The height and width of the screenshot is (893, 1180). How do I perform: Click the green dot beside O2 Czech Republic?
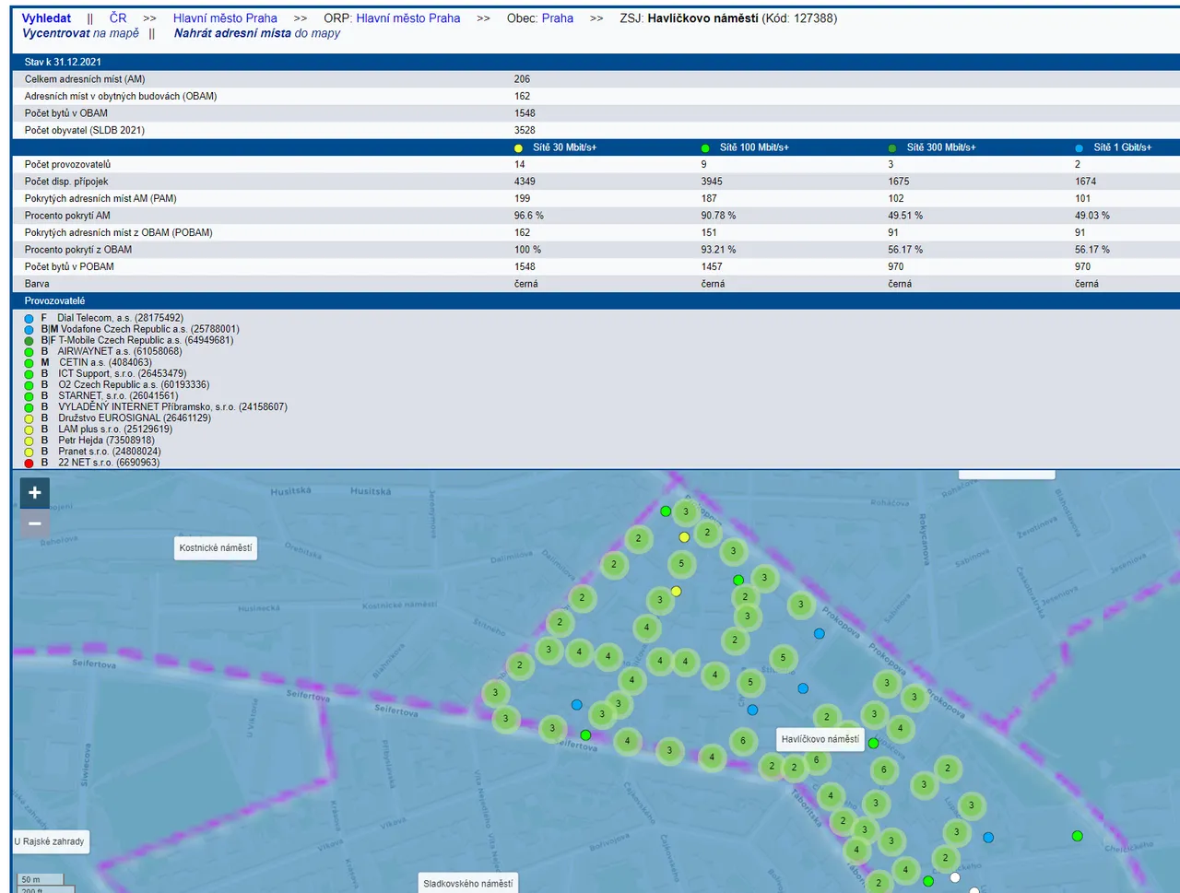pos(29,385)
